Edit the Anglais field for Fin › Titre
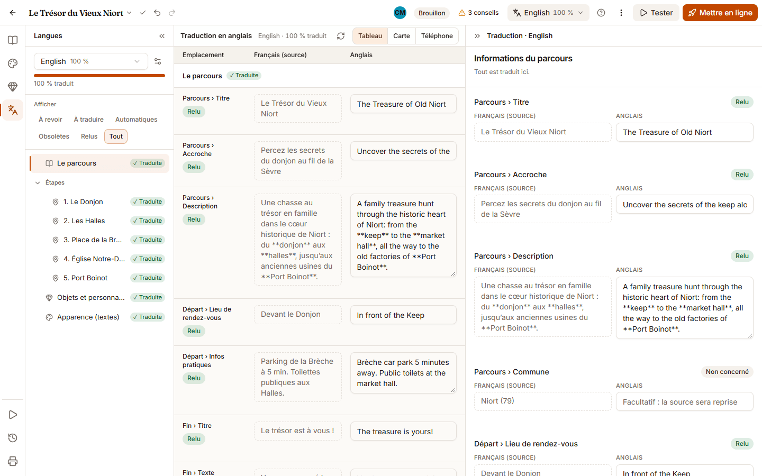 [403, 432]
